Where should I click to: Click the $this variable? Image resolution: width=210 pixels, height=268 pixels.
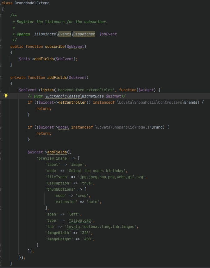click(x=24, y=59)
